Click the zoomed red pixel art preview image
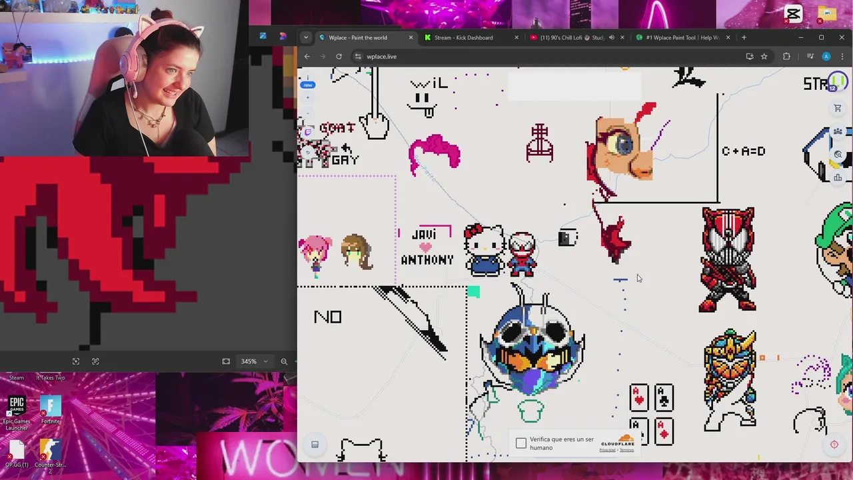 (124, 253)
